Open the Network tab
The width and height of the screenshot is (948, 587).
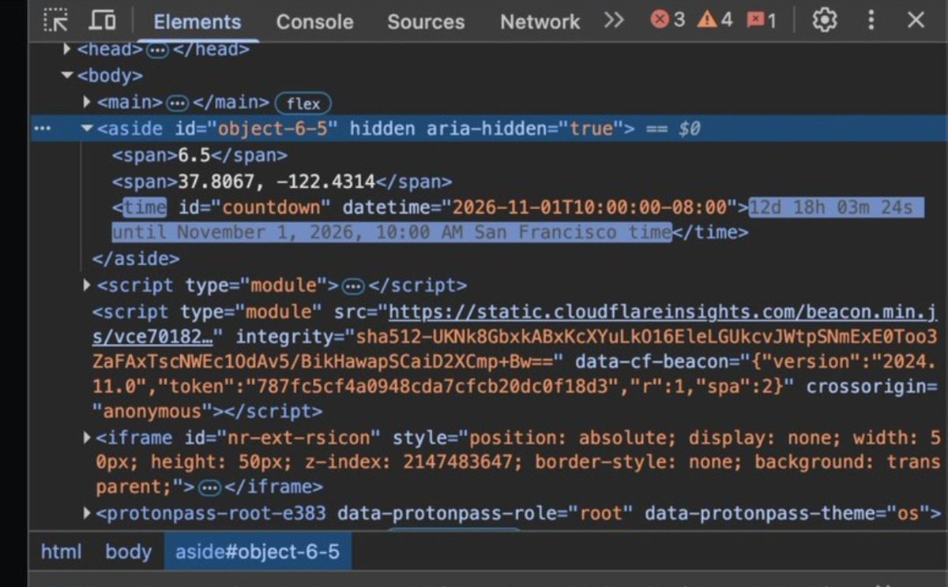(x=540, y=22)
